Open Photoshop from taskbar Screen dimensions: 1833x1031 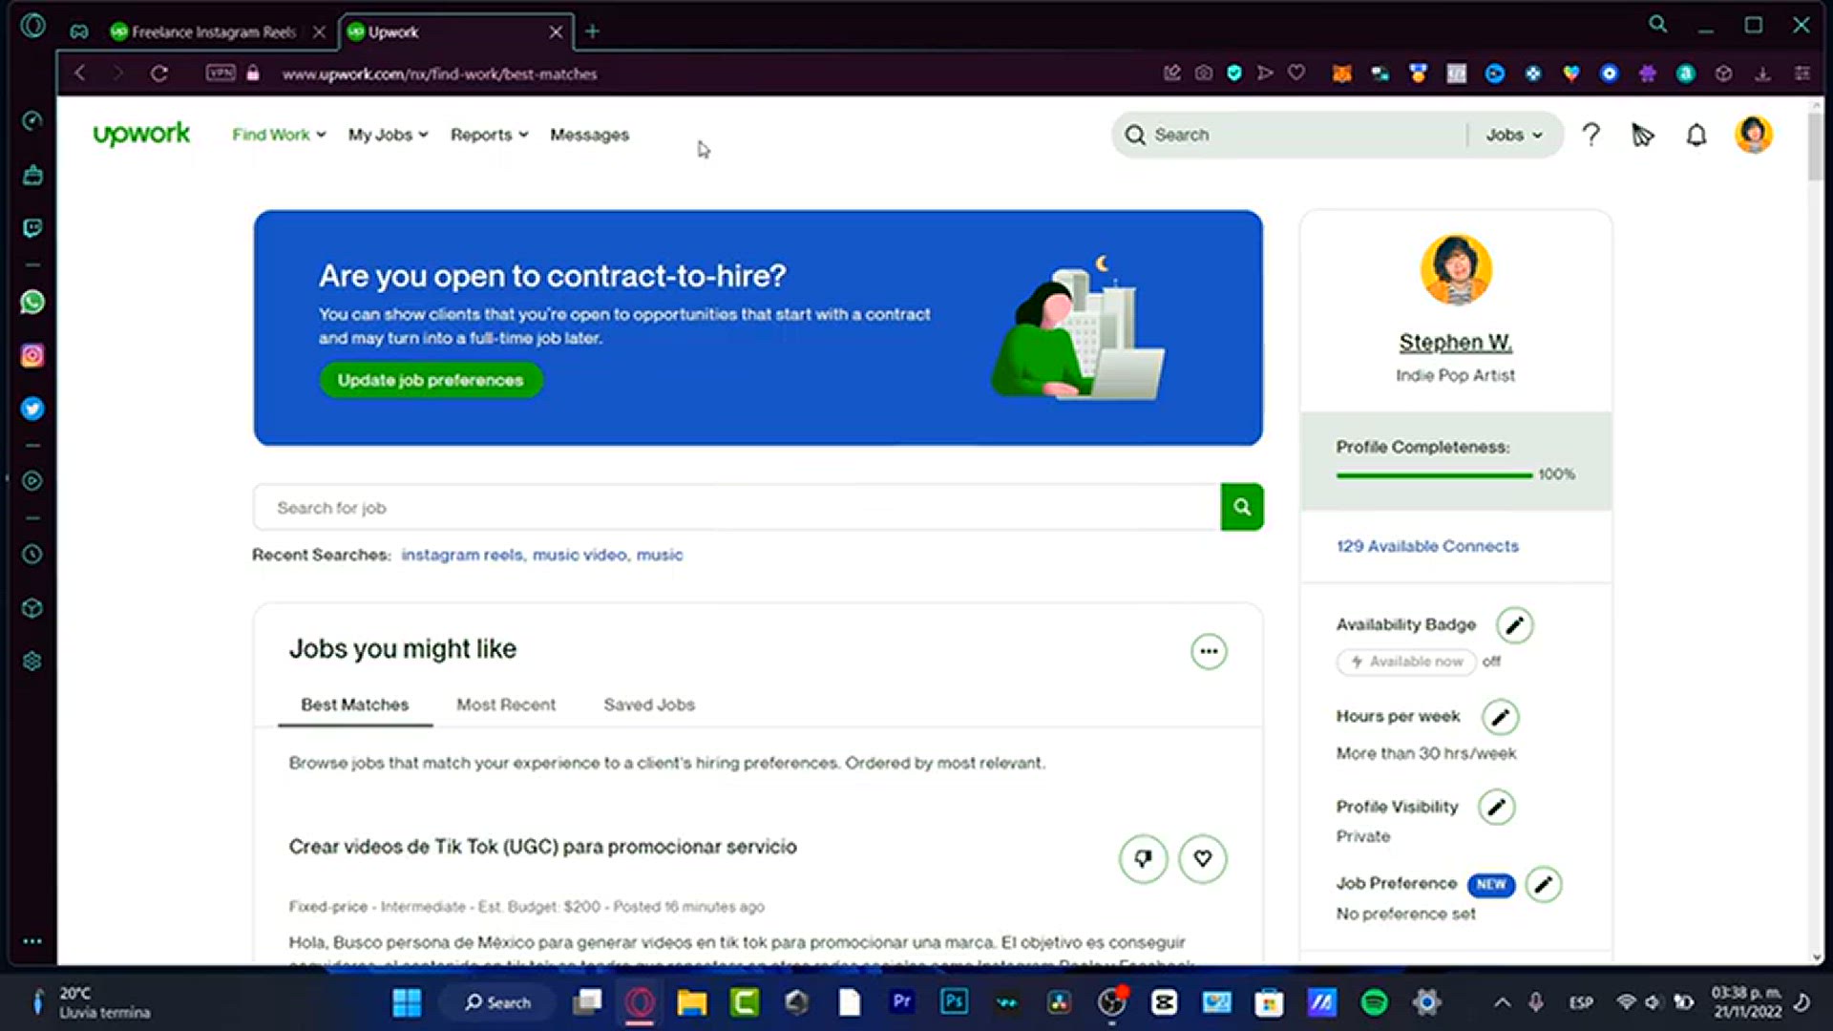(954, 1001)
